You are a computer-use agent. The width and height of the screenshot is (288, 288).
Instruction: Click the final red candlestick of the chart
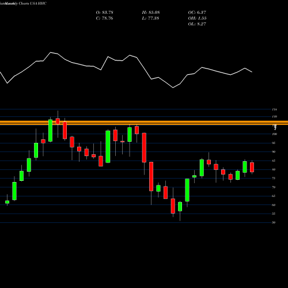[252, 167]
